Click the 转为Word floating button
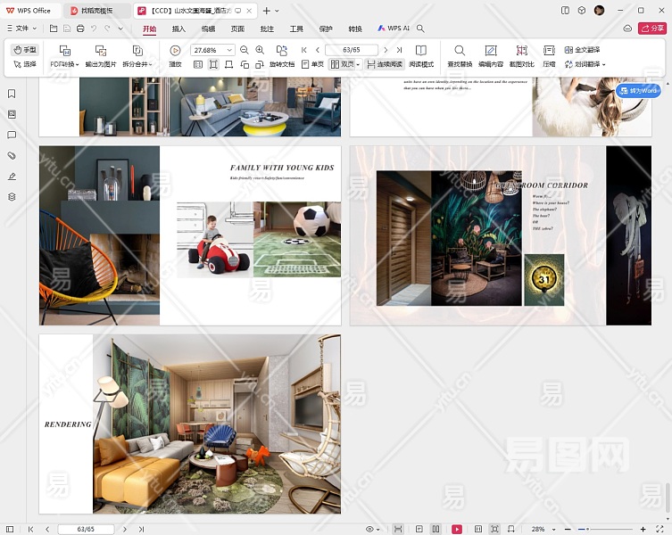 coord(639,90)
